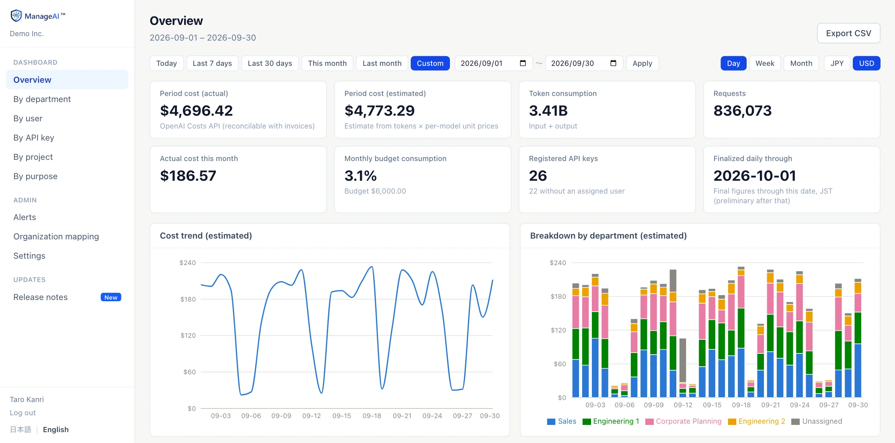Select the Last 30 days preset

point(270,63)
